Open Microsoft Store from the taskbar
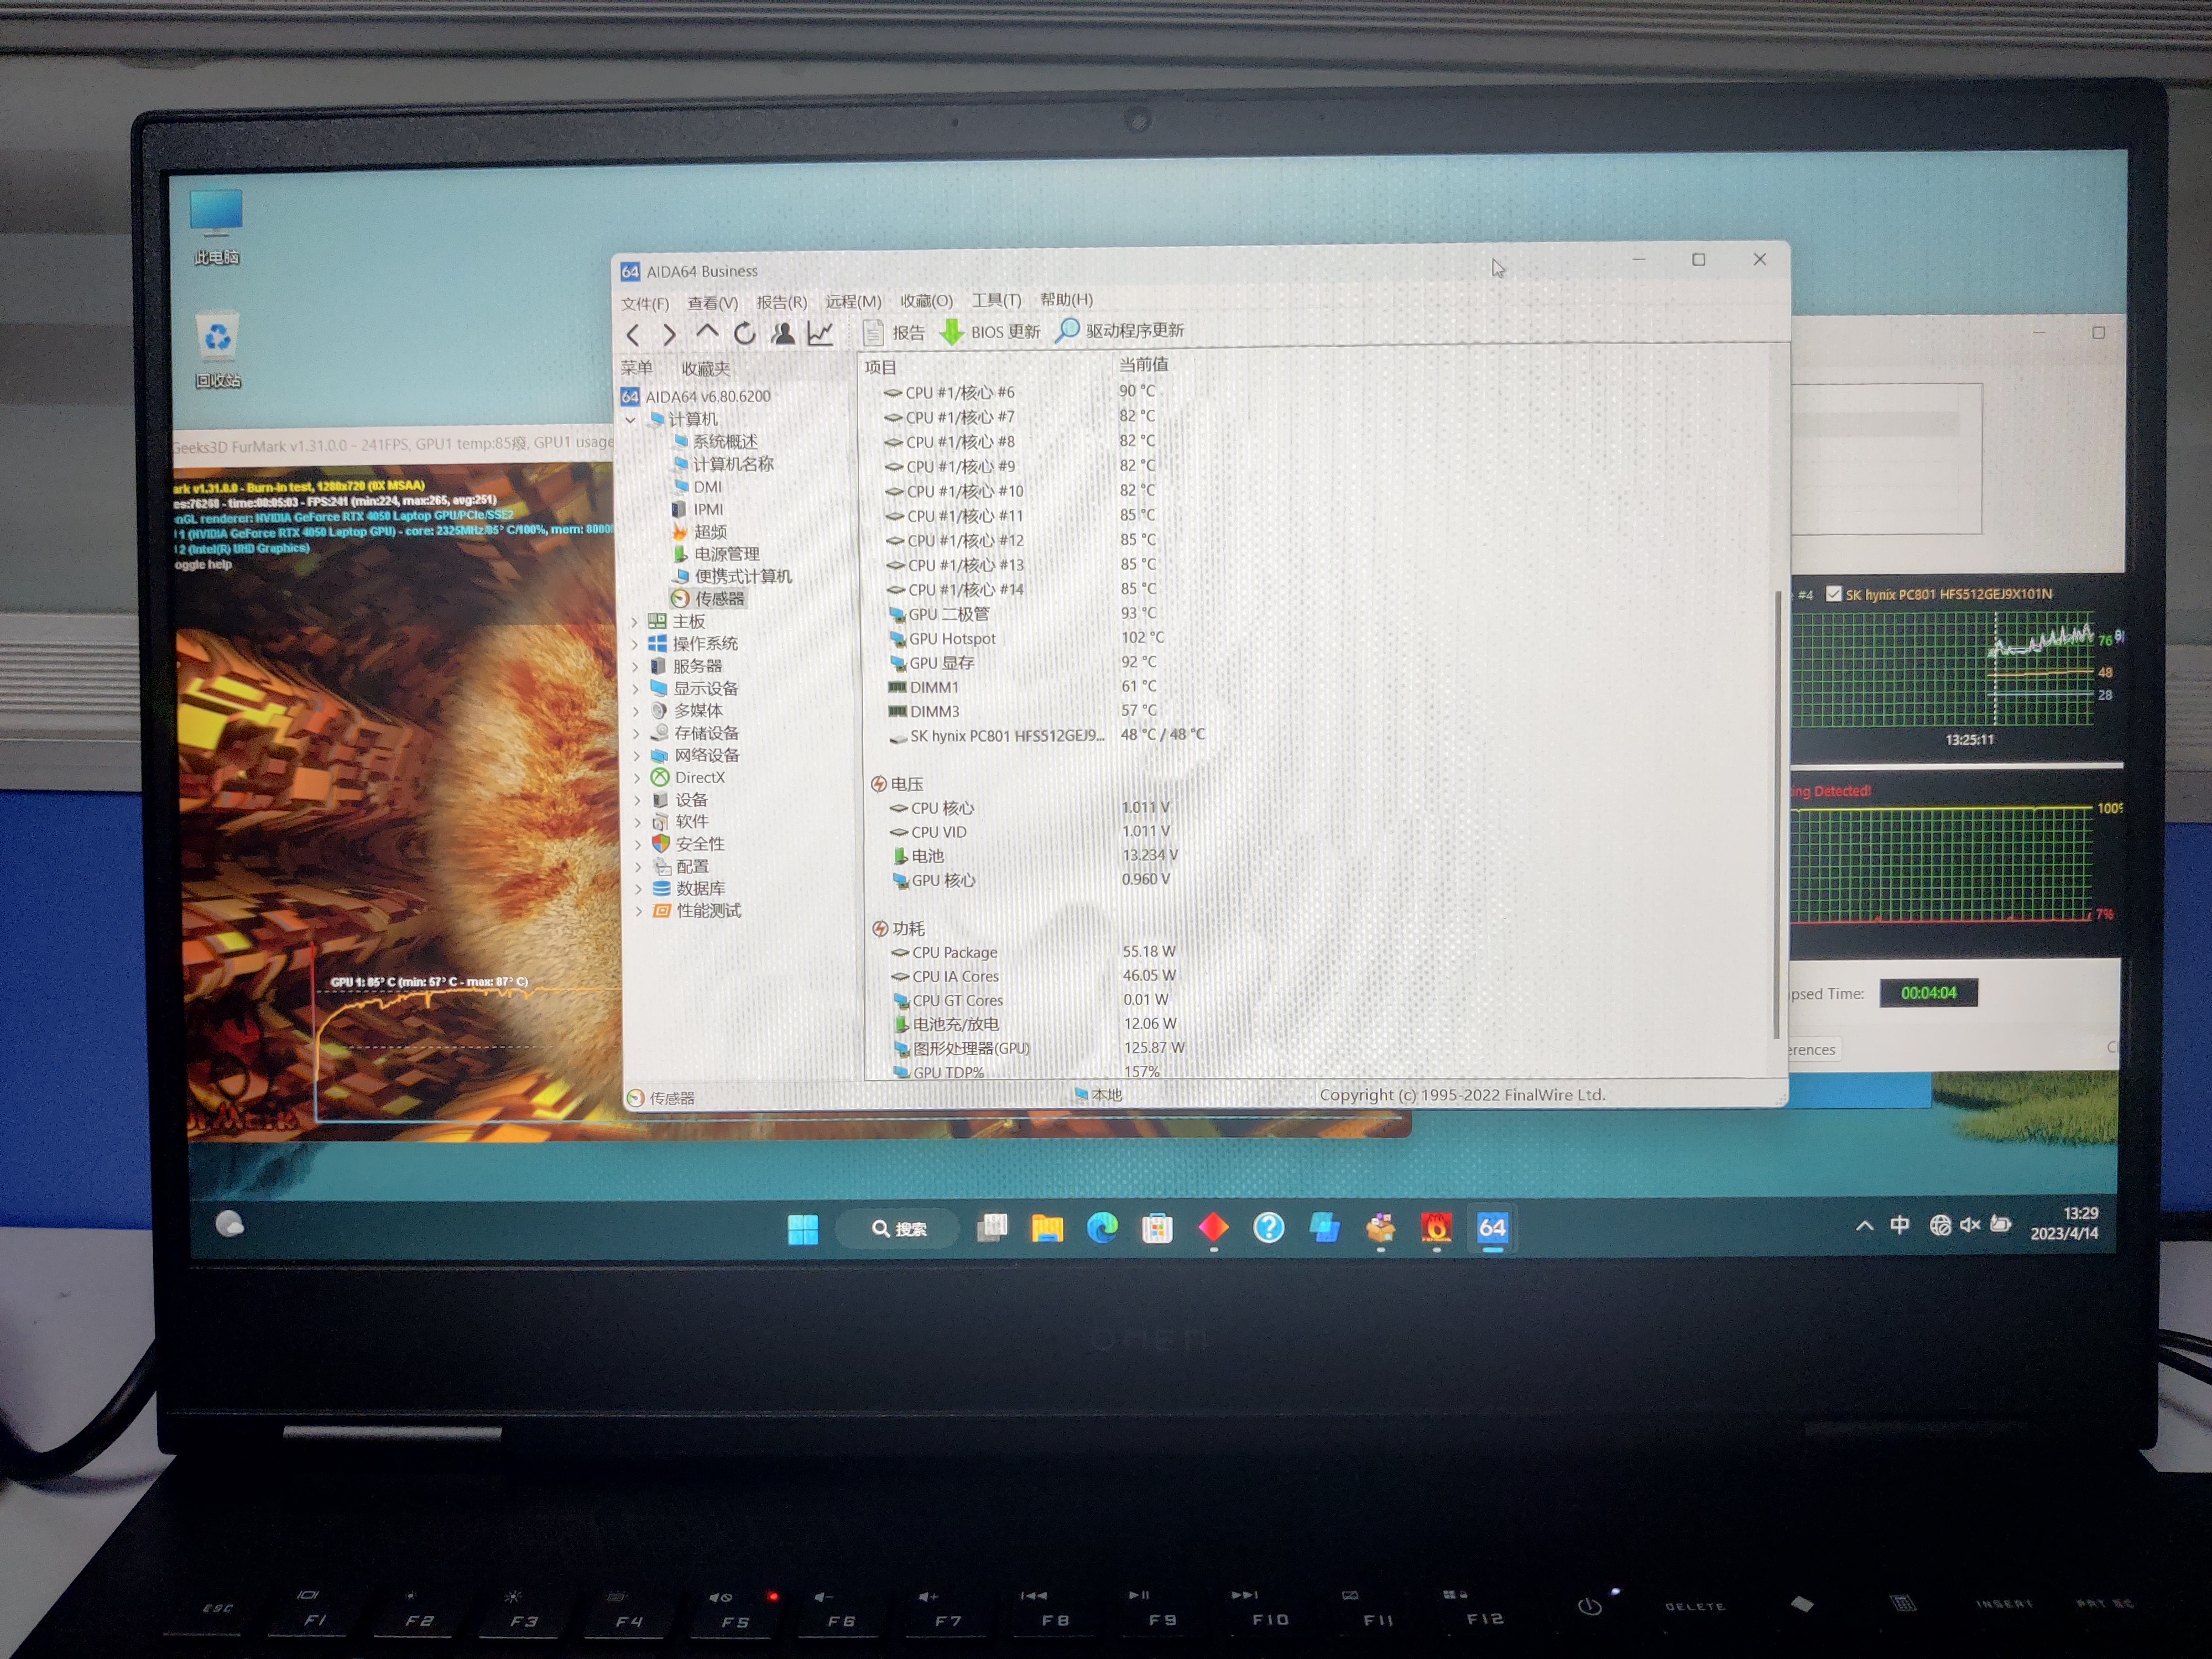This screenshot has width=2212, height=1659. pos(1158,1228)
